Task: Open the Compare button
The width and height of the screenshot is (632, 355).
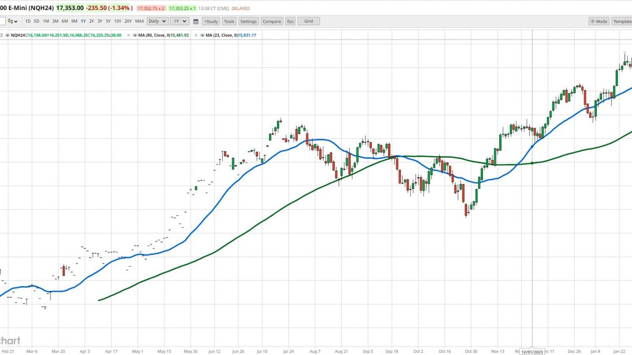Action: (x=272, y=21)
